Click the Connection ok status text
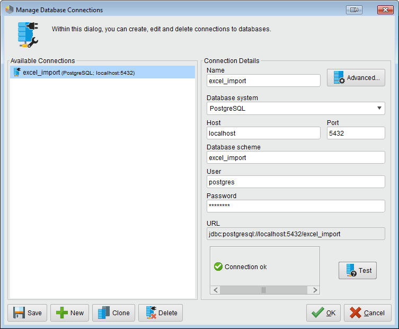The width and height of the screenshot is (399, 329). (245, 267)
